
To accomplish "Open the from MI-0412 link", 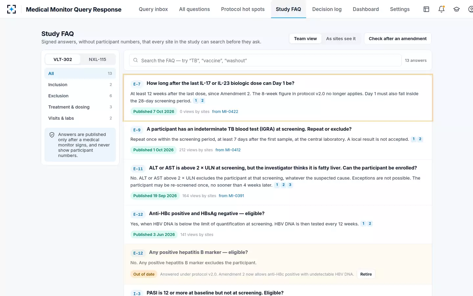I will pyautogui.click(x=228, y=150).
